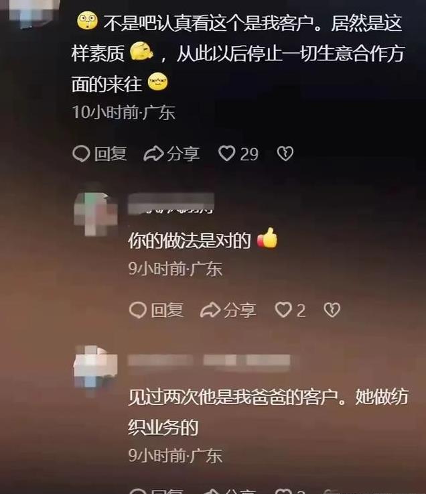This screenshot has height=494, width=426.
Task: Like the 你的做法是对的 reply
Action: pyautogui.click(x=283, y=310)
